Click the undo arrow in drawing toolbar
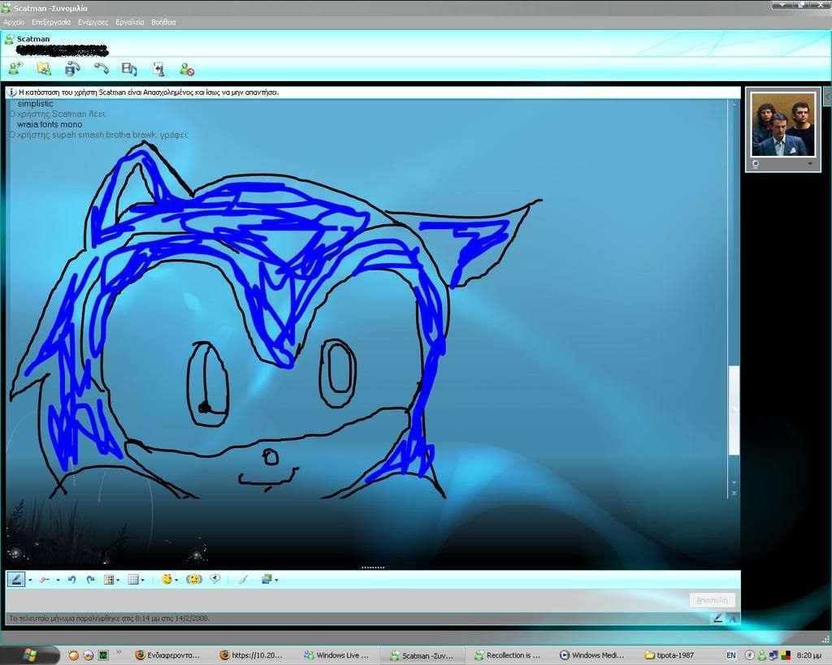This screenshot has height=665, width=832. pos(71,580)
